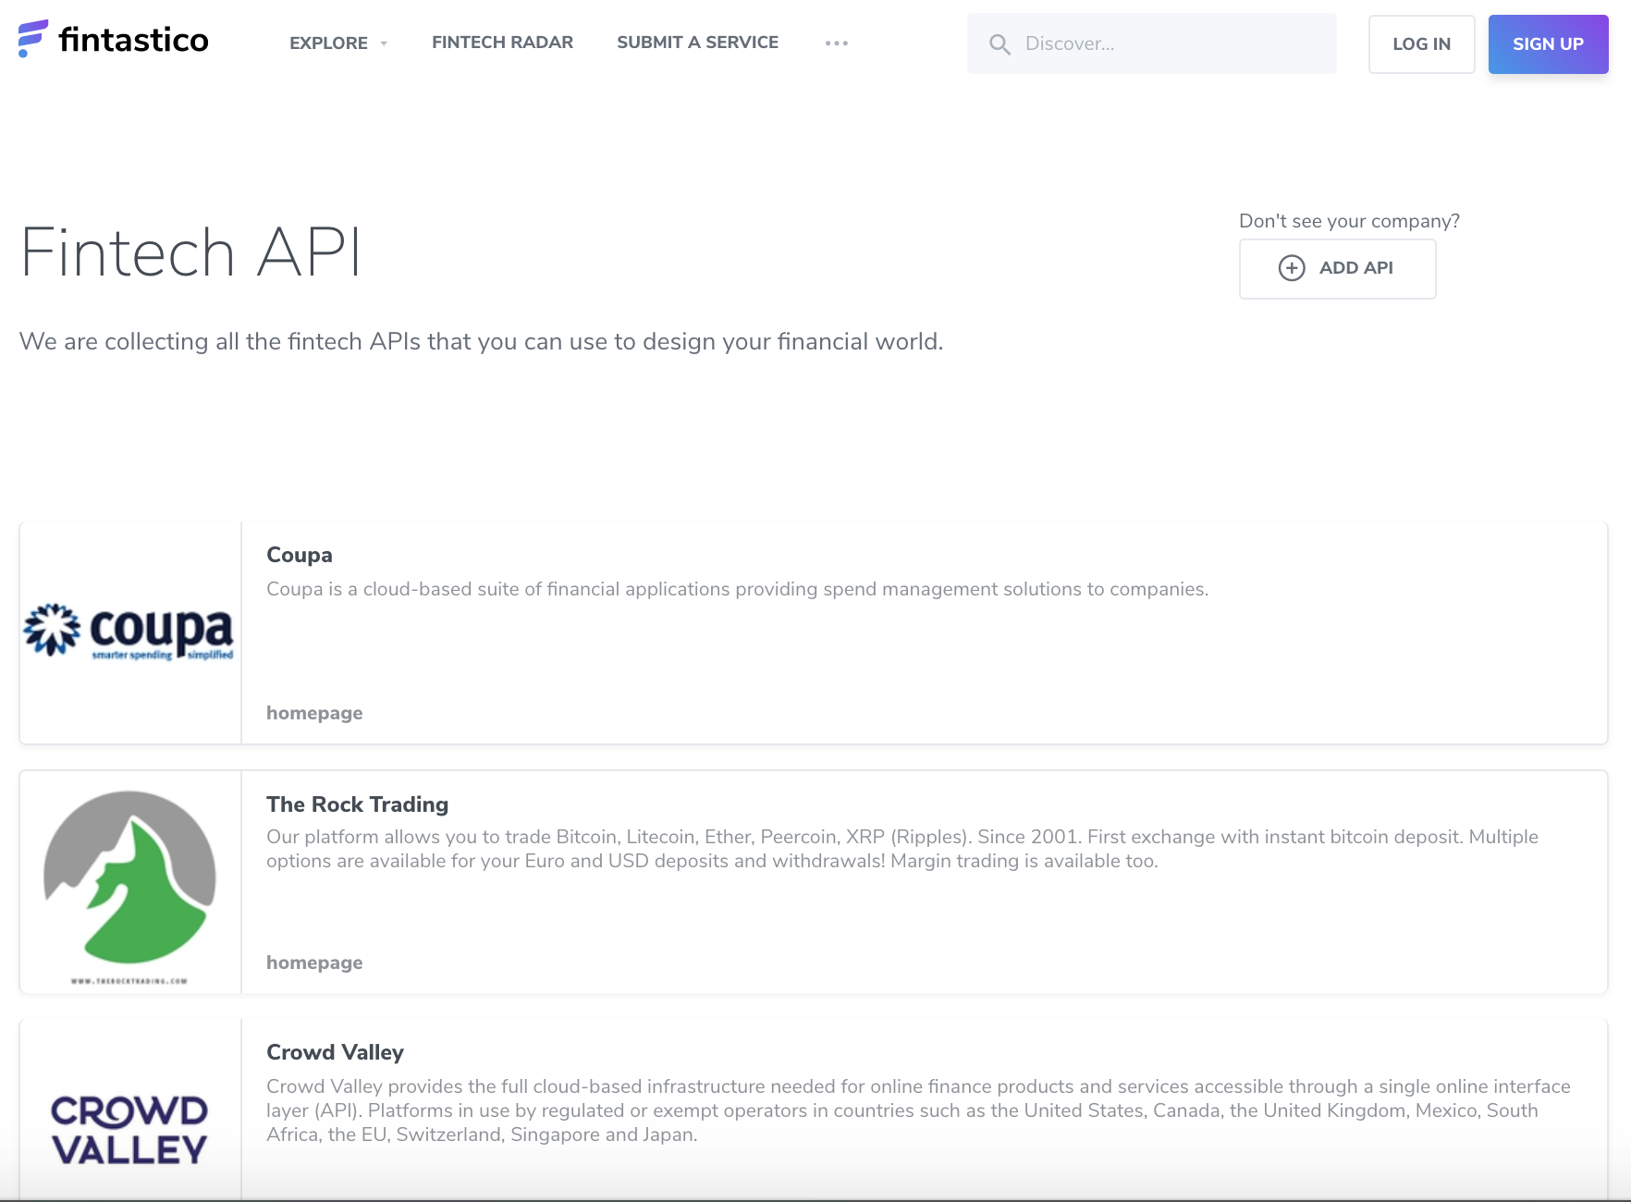Open the Crowd Valley title
Viewport: 1631px width, 1202px height.
coord(335,1052)
